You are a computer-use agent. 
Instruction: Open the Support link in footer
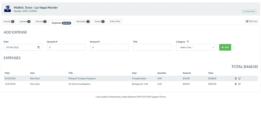tap(156, 97)
